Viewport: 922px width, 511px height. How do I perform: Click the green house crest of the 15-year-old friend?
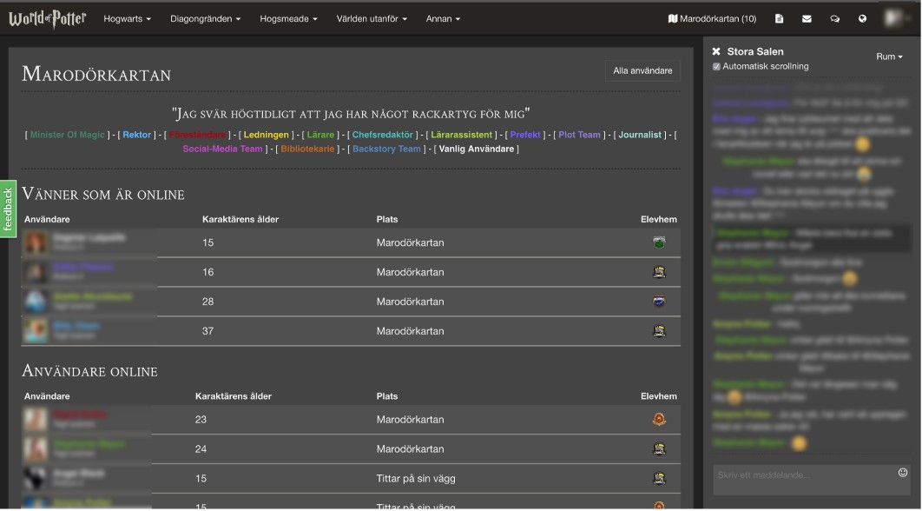(659, 242)
